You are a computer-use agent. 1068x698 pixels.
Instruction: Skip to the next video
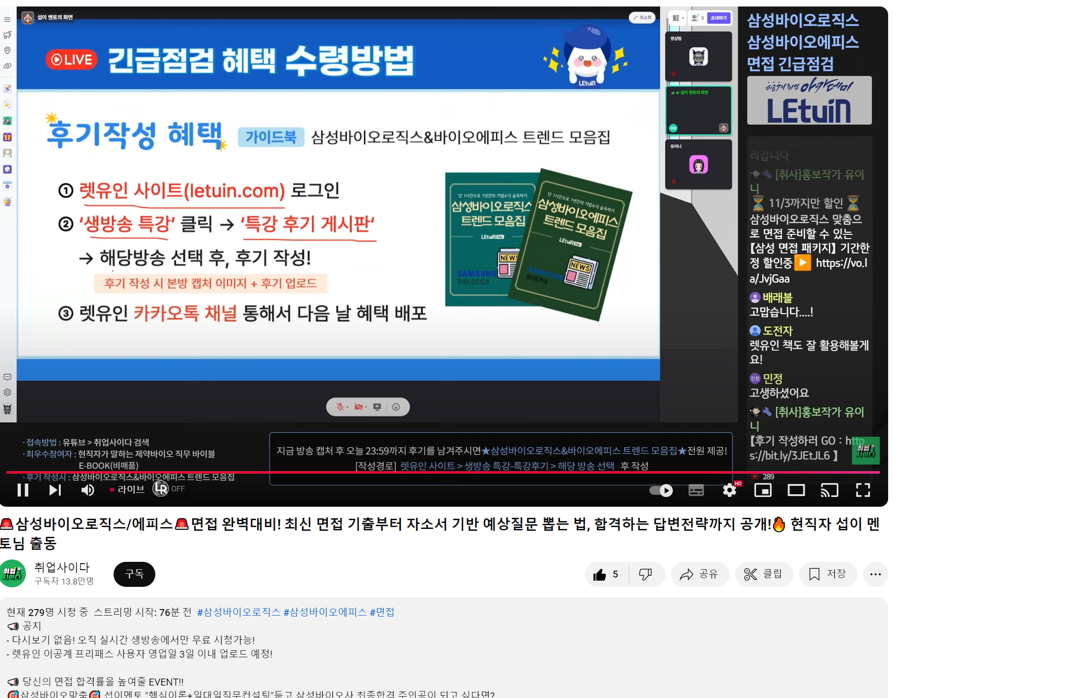[55, 490]
